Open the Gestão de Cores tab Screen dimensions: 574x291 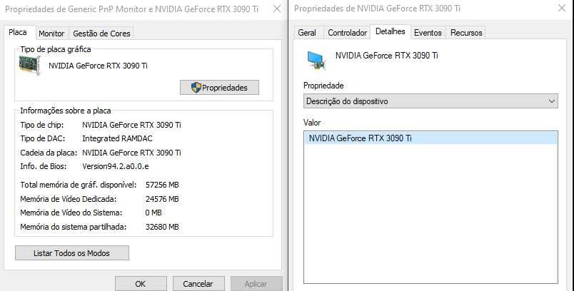(101, 34)
